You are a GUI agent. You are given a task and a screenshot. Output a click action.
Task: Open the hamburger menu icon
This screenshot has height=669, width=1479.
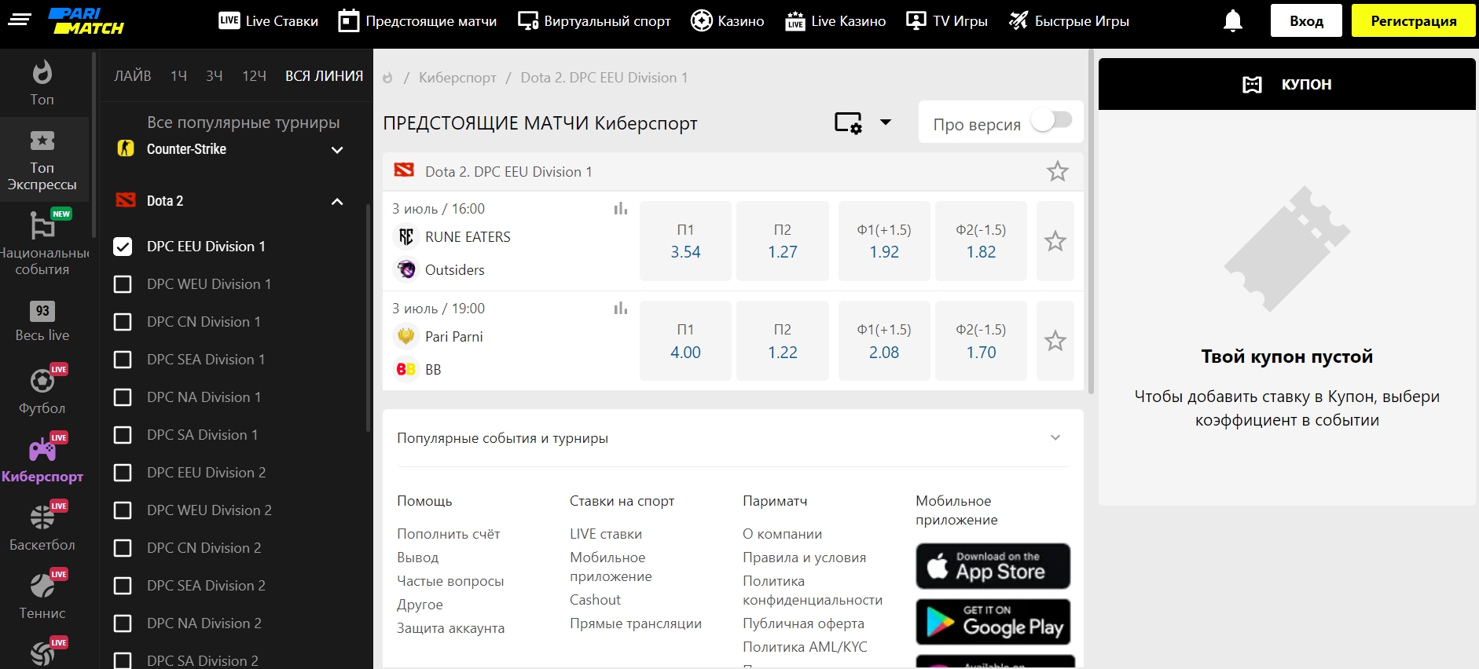click(x=20, y=19)
